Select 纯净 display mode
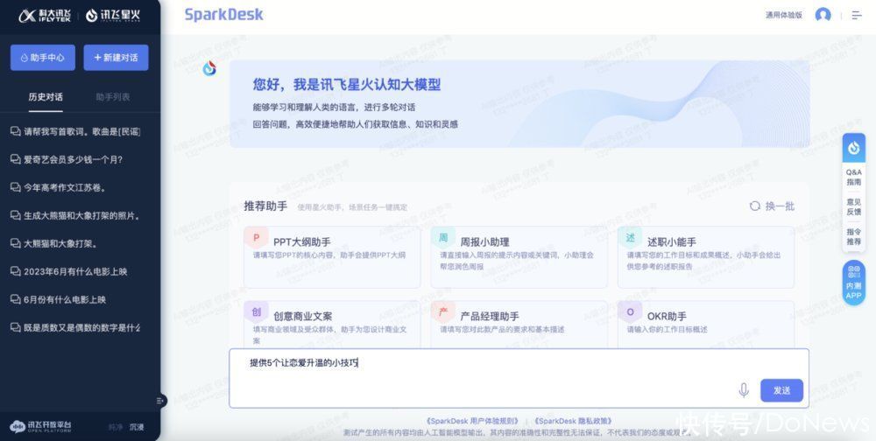This screenshot has width=876, height=441. [115, 427]
